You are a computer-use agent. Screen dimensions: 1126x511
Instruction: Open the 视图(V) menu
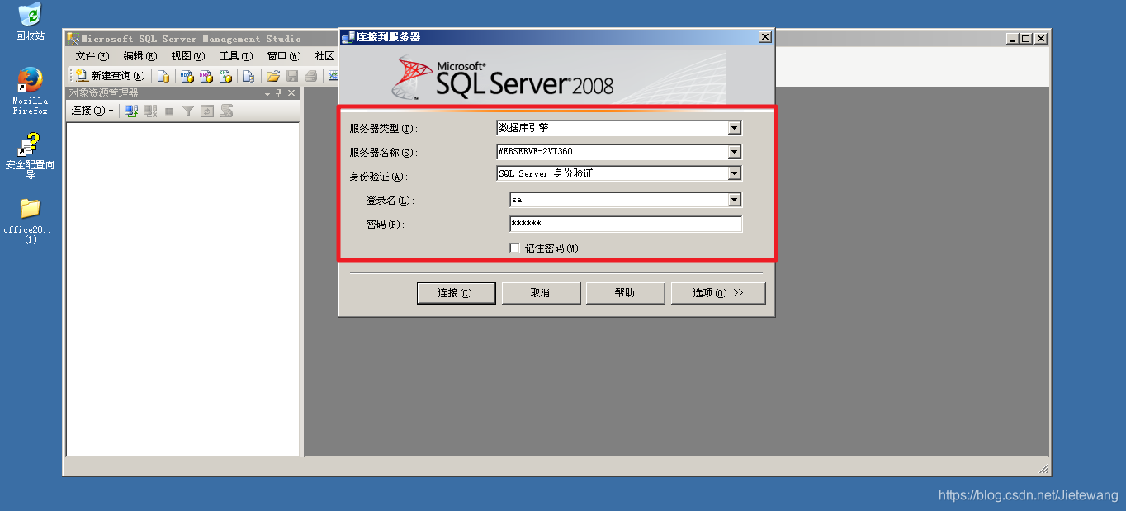point(187,56)
